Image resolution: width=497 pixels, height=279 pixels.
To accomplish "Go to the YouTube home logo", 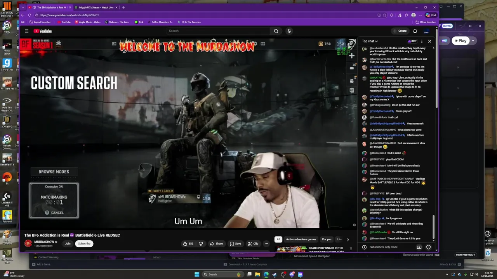I will pos(43,31).
